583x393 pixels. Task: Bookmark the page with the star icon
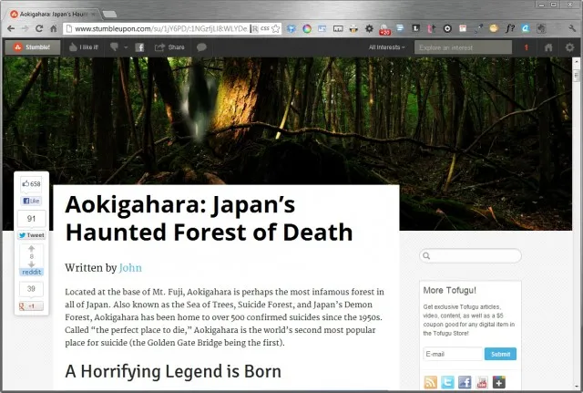pos(275,28)
